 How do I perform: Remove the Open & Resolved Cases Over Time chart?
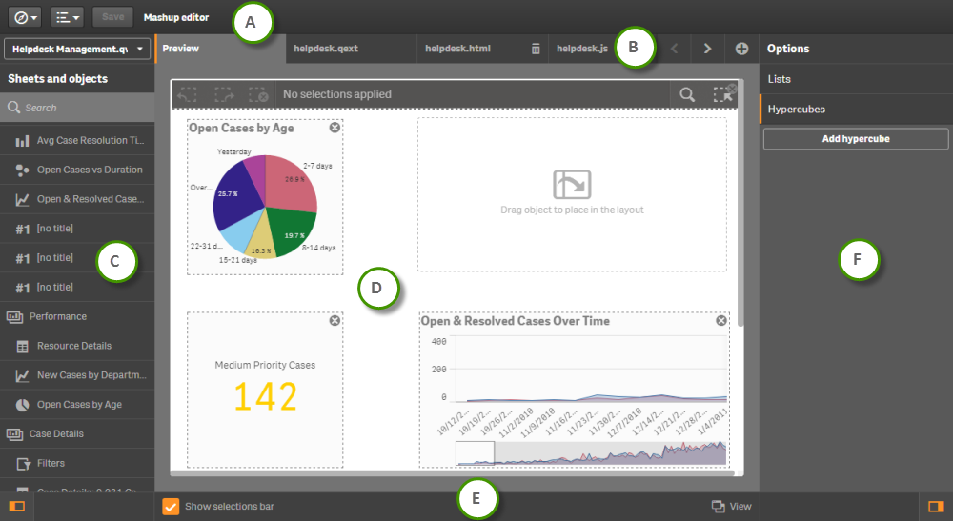[x=721, y=321]
